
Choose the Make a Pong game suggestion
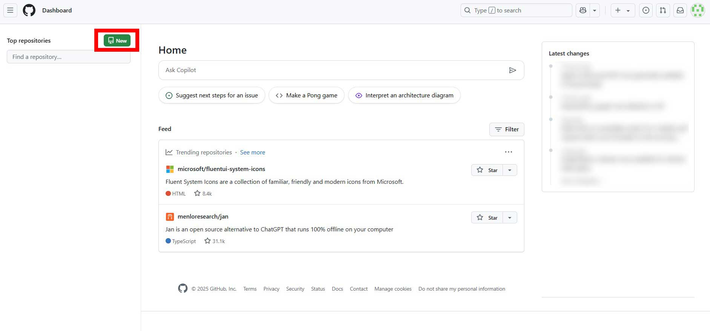click(x=306, y=95)
